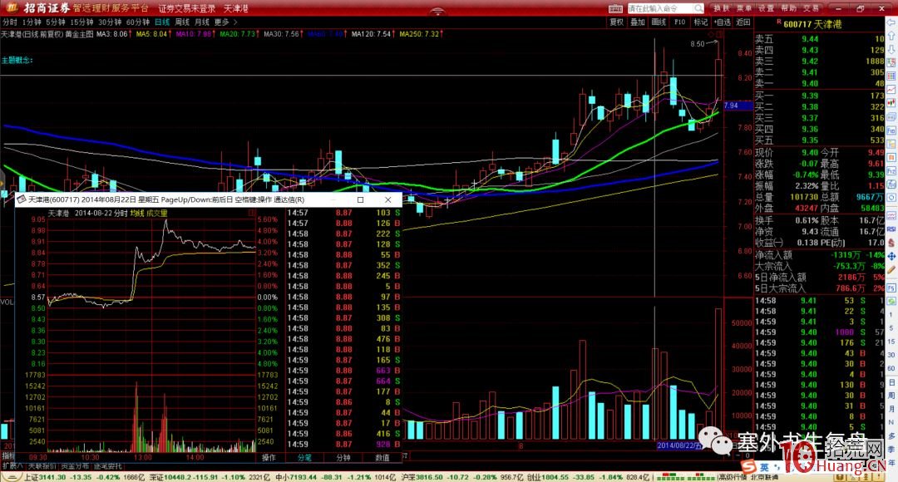Switch to the 60分钟 period
The height and width of the screenshot is (482, 898).
pyautogui.click(x=137, y=22)
